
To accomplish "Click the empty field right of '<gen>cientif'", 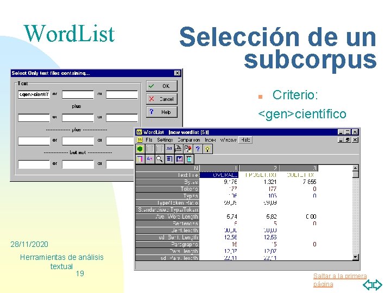I will 78,94.
